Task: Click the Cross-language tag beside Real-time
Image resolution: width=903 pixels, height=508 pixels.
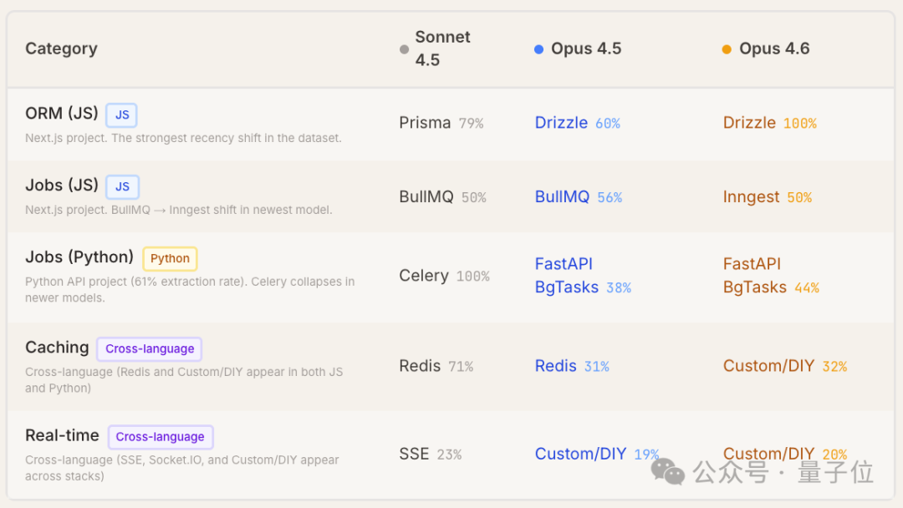Action: [161, 437]
